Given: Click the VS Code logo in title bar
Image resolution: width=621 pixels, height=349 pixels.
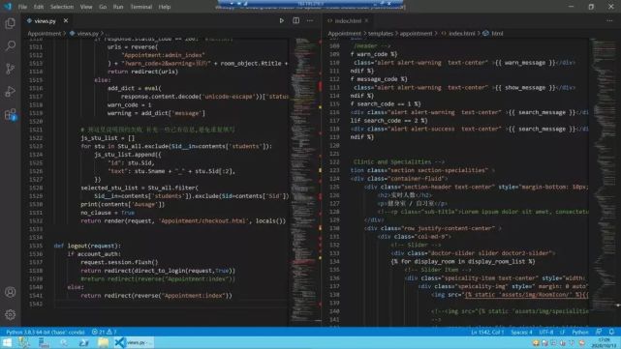Looking at the screenshot, I should (x=8, y=7).
